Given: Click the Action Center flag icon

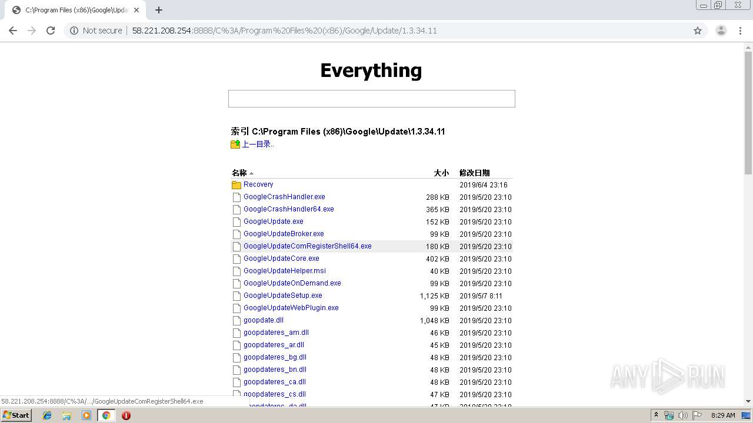Looking at the screenshot, I should coord(697,415).
